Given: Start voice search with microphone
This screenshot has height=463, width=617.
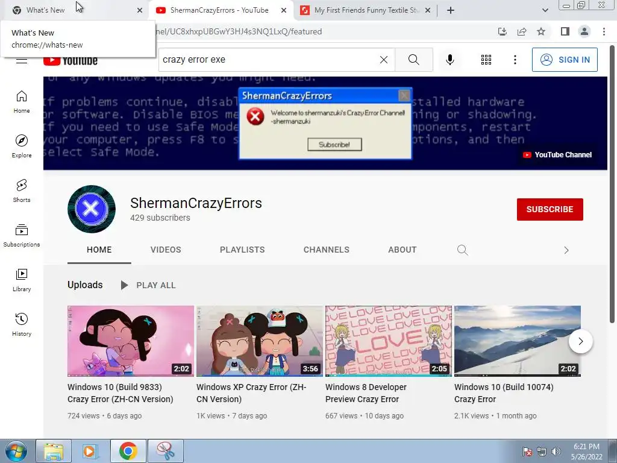Looking at the screenshot, I should (449, 60).
